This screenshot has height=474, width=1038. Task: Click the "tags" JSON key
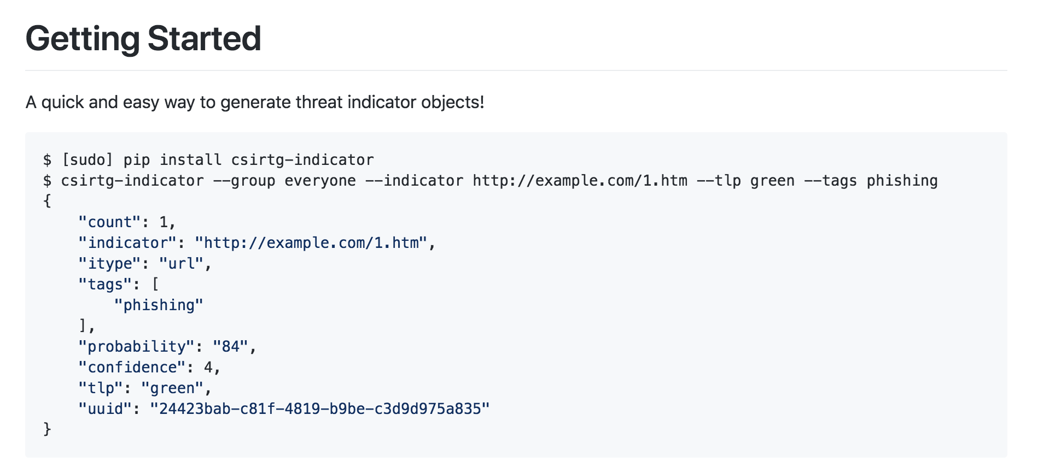(105, 285)
